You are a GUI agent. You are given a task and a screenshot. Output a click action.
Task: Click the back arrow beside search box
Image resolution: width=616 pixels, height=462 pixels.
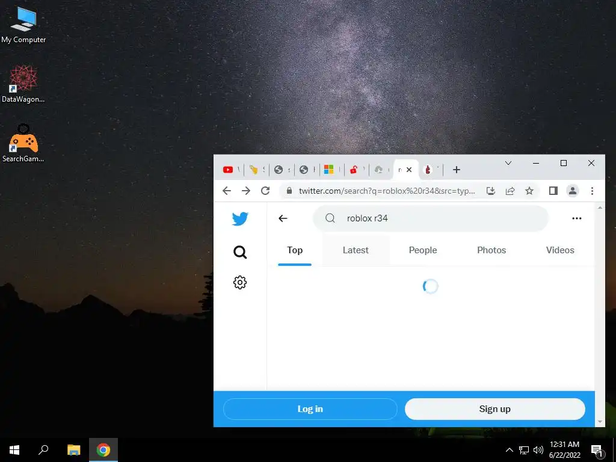coord(283,218)
